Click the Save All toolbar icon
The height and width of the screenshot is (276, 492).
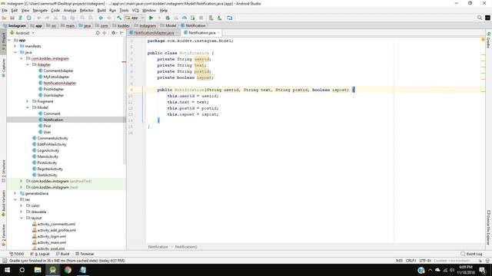tap(12, 18)
